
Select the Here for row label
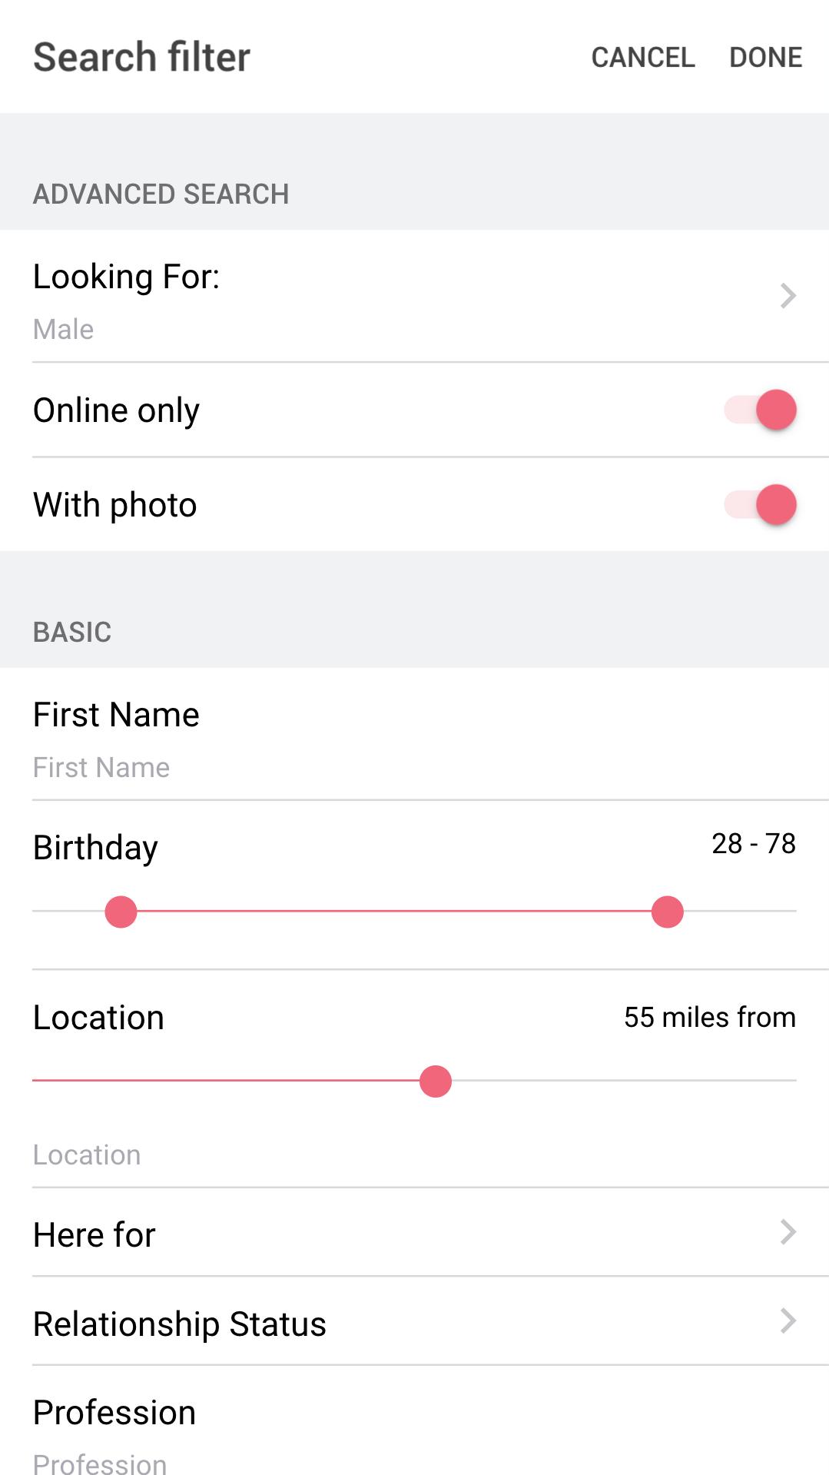(x=95, y=1235)
